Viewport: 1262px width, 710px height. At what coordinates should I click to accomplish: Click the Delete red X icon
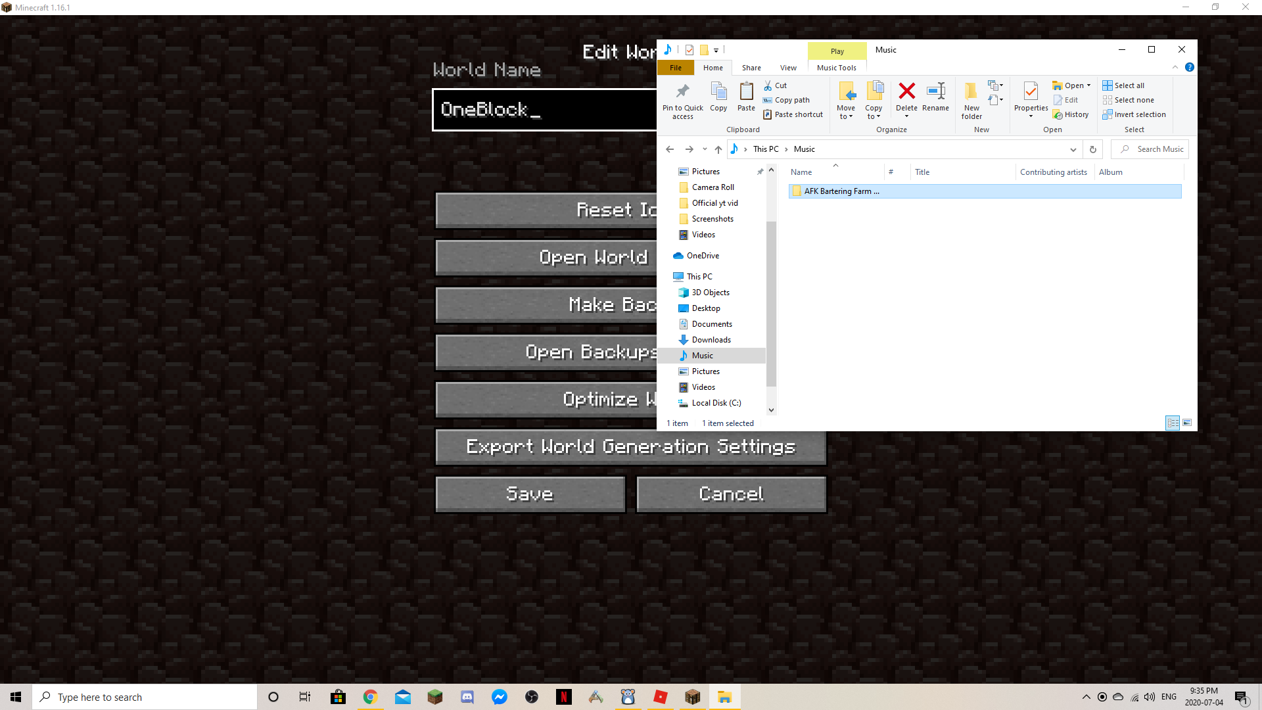point(906,92)
